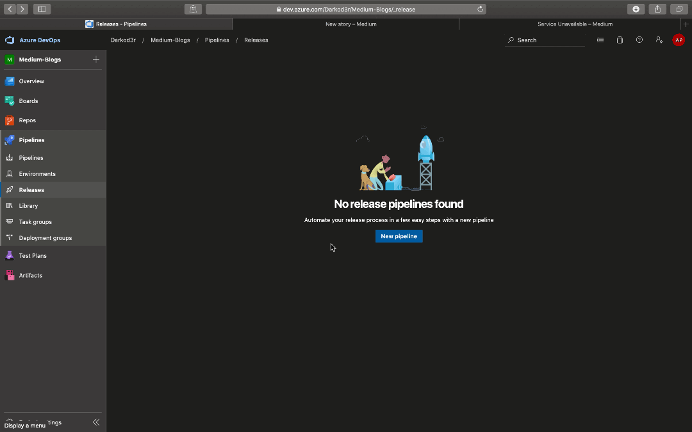692x432 pixels.
Task: Open a new Safari tab with plus
Action: (x=686, y=24)
